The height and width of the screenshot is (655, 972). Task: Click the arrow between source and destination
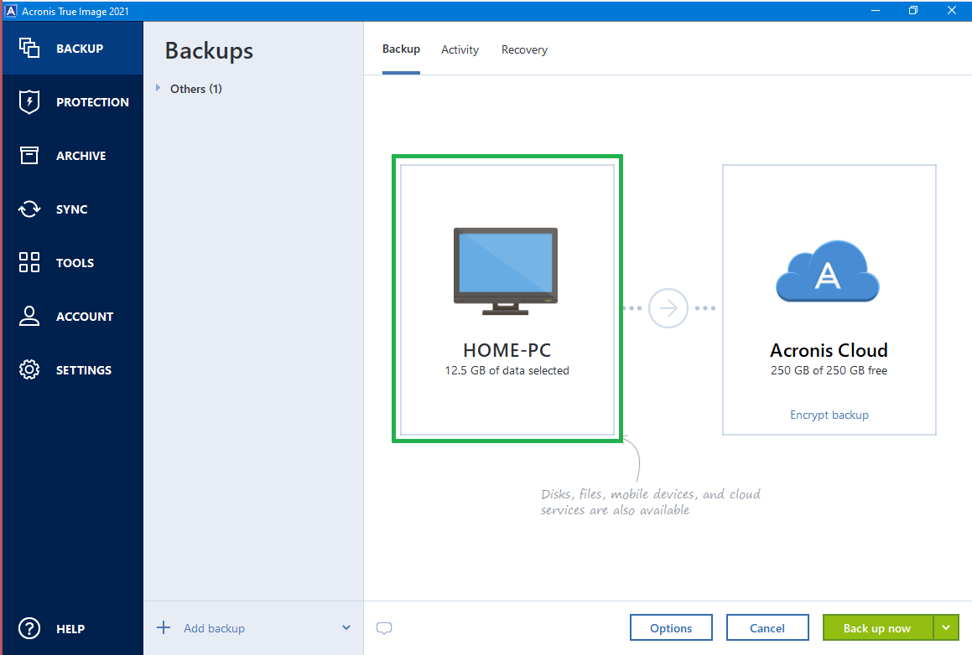point(668,308)
